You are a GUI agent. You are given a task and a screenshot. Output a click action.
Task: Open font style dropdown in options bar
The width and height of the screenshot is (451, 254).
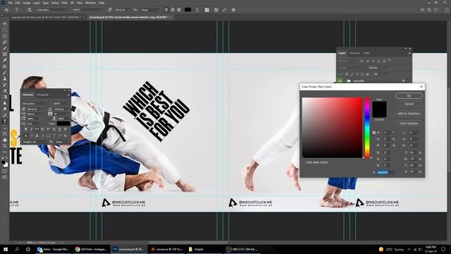click(87, 10)
